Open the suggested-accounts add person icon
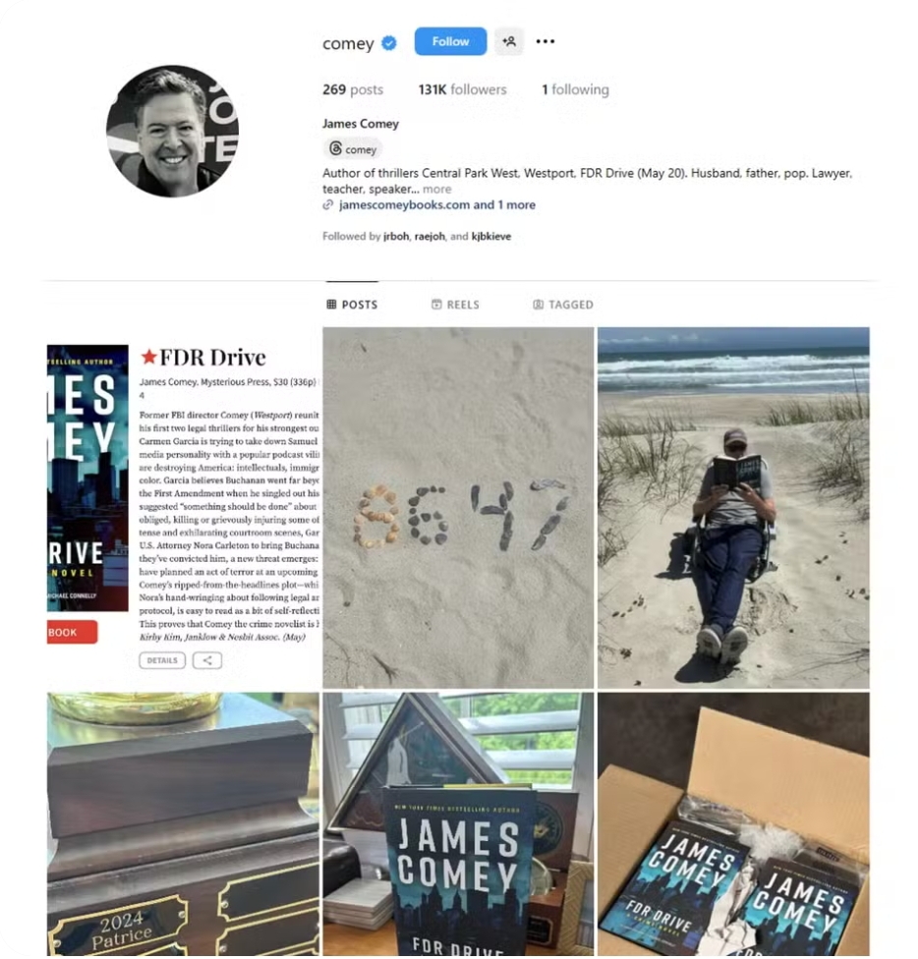 [x=509, y=41]
